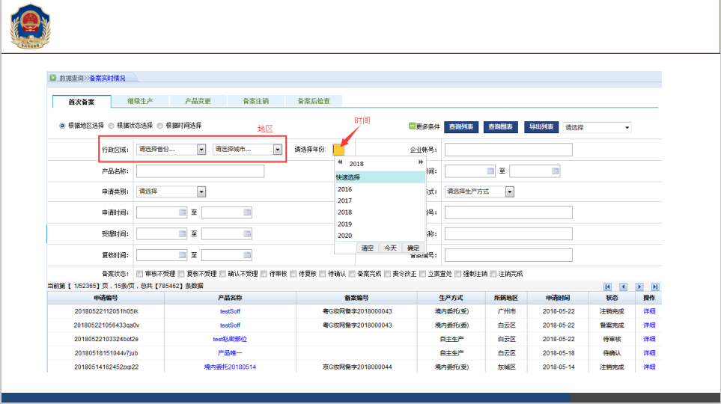The image size is (721, 404).
Task: Open calendar icon of right-side start date
Action: pyautogui.click(x=490, y=171)
